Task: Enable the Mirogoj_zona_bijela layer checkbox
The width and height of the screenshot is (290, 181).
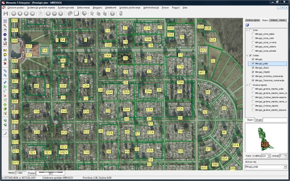Action: 253,34
